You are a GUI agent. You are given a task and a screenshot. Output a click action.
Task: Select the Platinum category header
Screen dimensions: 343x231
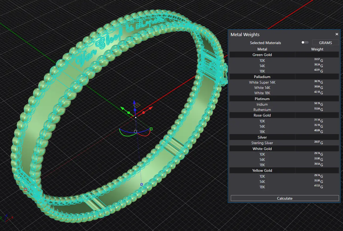(262, 99)
